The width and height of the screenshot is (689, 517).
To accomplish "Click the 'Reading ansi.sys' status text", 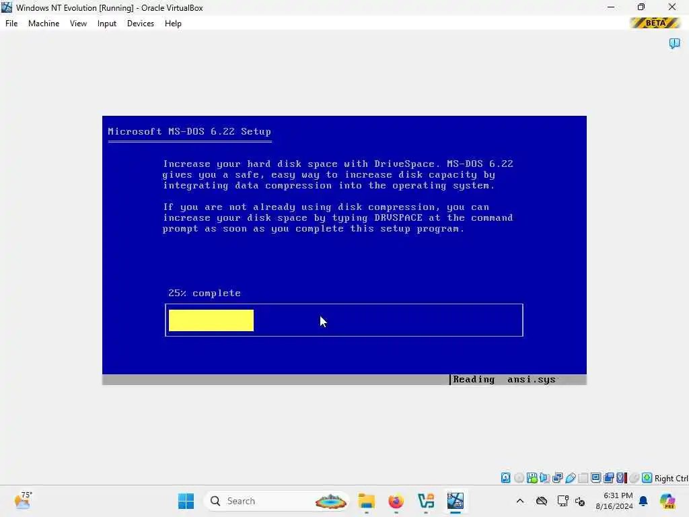I will click(505, 380).
